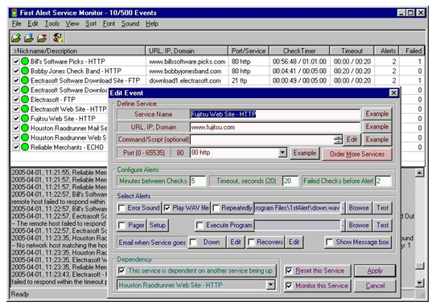This screenshot has width=436, height=306.
Task: Click Edit button beside Command/Script field
Action: tap(352, 140)
